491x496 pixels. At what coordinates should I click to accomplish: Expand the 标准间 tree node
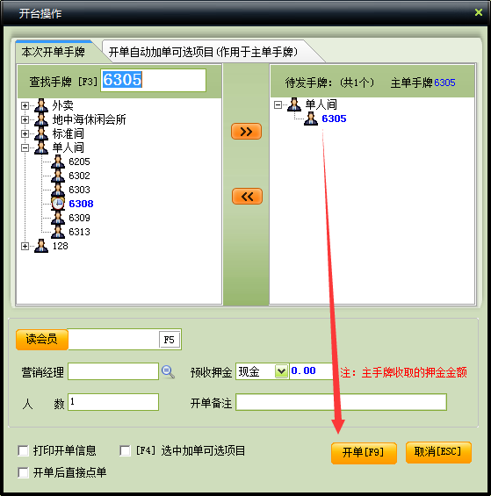click(25, 133)
